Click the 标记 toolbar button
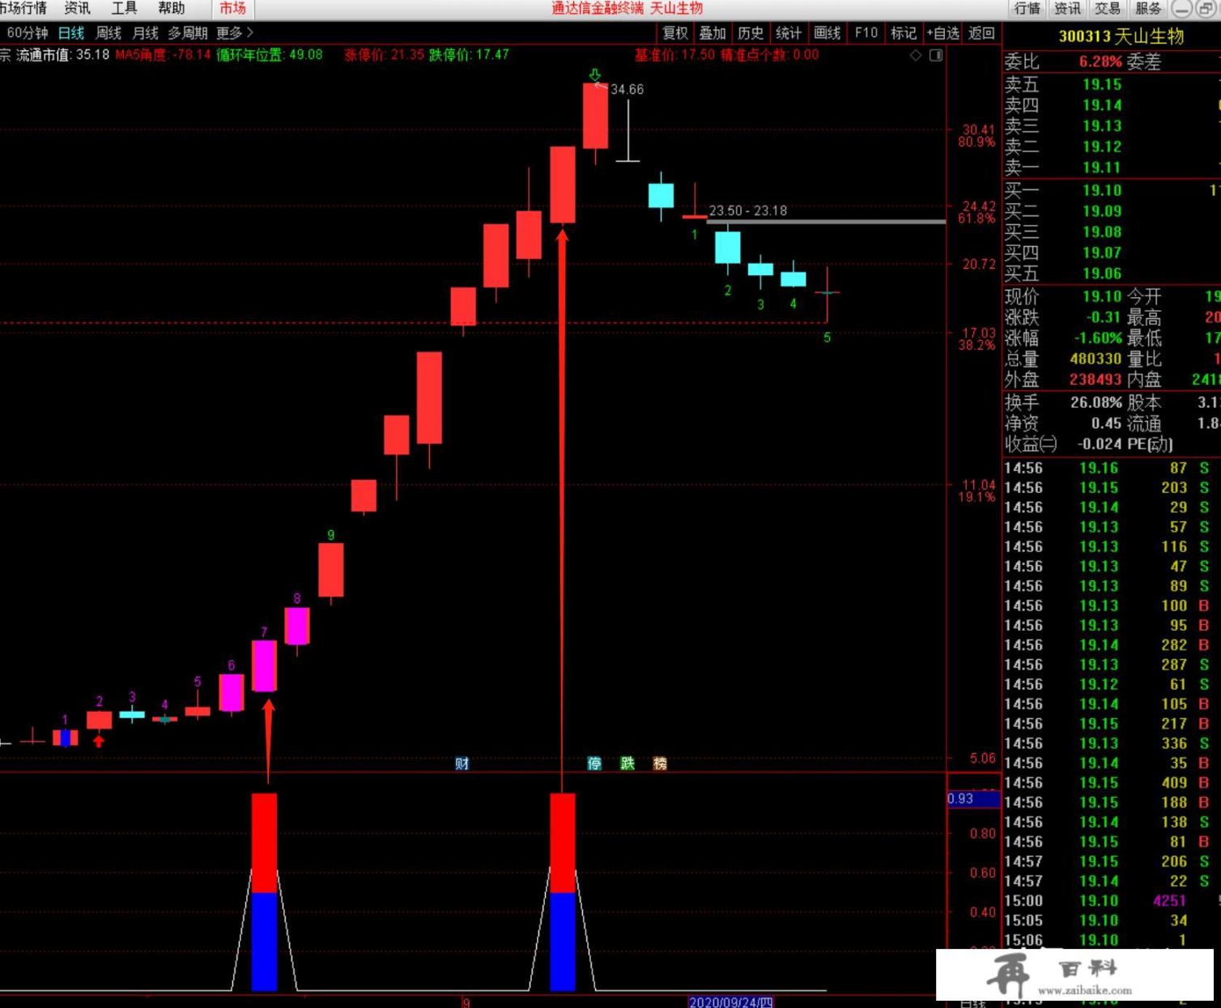Viewport: 1221px width, 1008px height. [903, 33]
